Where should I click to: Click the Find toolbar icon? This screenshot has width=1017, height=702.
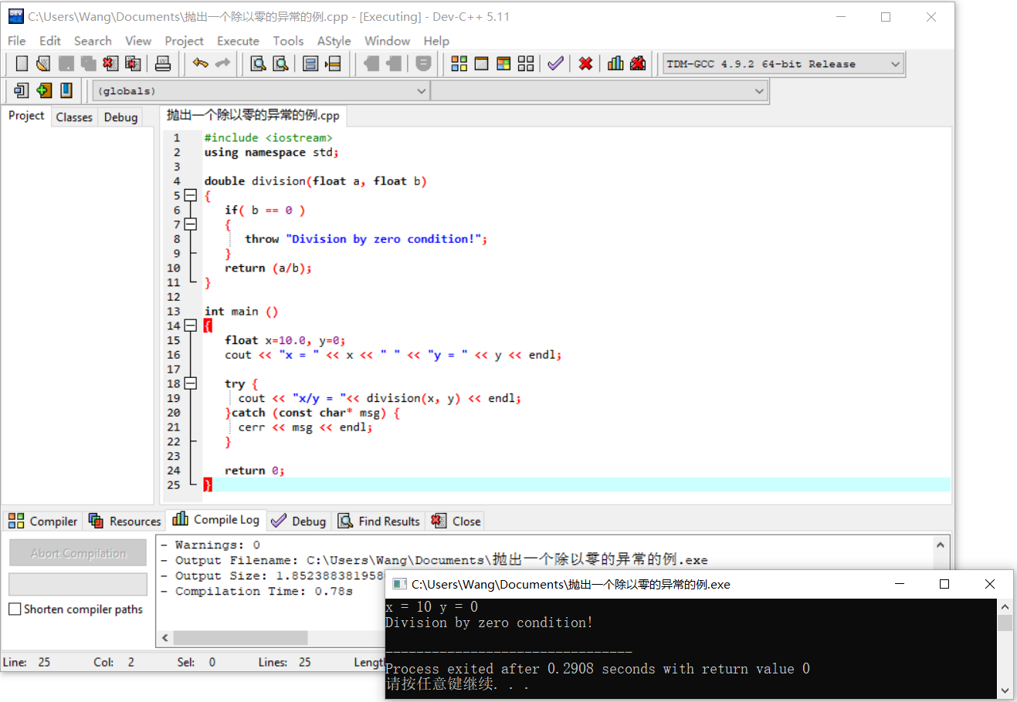[258, 63]
